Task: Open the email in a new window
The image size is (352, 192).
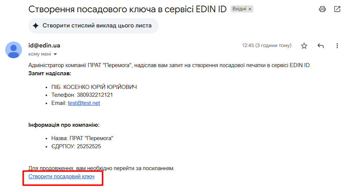Action: coord(337,9)
